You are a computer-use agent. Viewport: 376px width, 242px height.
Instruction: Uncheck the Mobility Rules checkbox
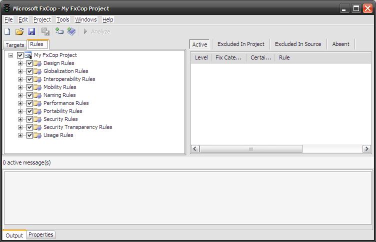pos(29,87)
